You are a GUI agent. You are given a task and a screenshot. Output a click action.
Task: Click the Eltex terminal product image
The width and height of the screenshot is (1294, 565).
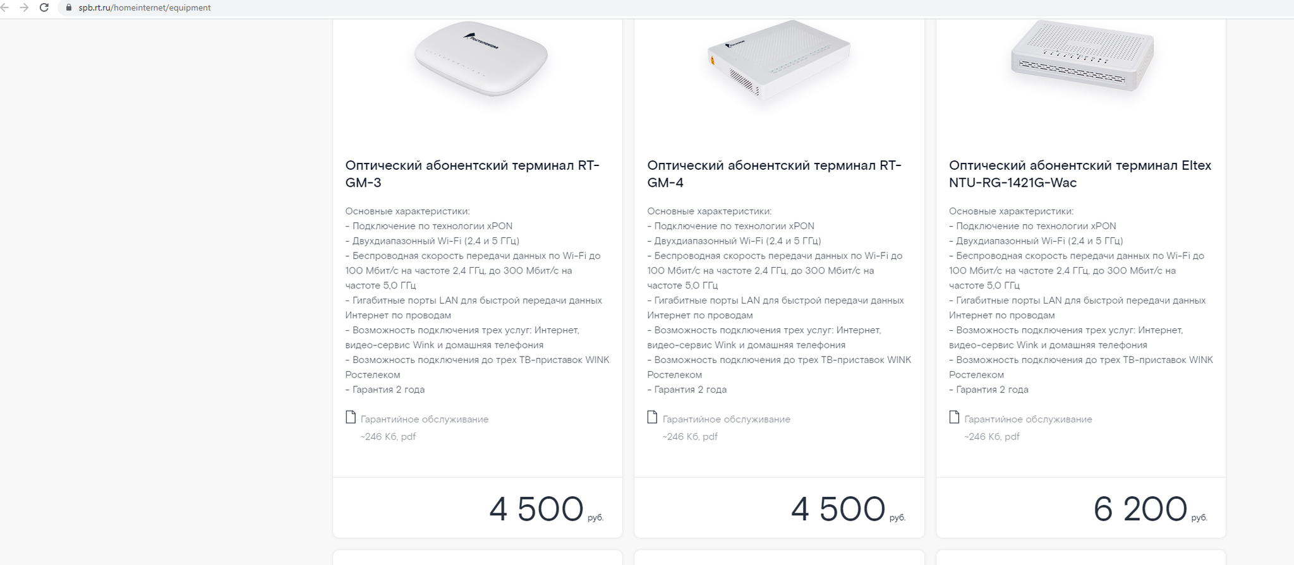pos(1082,56)
